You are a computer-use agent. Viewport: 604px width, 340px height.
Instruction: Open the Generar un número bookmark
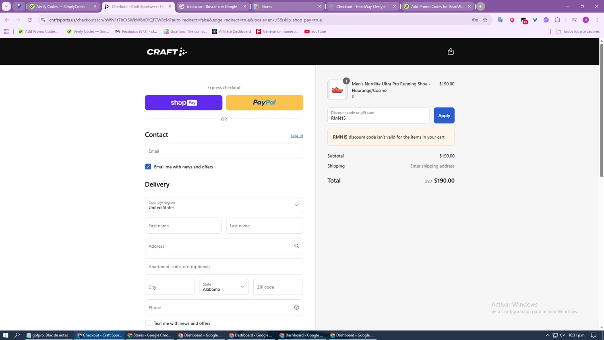(277, 31)
